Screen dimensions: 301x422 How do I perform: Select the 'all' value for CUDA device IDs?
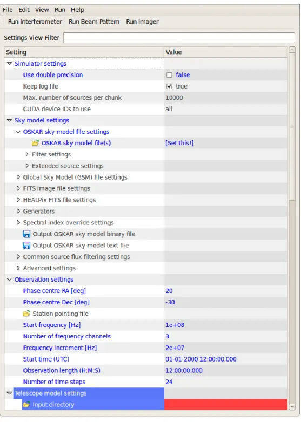(169, 109)
